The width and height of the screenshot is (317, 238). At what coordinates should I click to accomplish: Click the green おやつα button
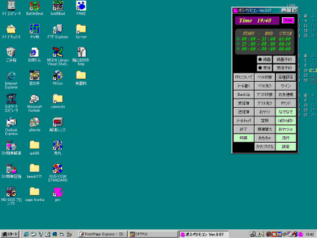click(x=286, y=130)
